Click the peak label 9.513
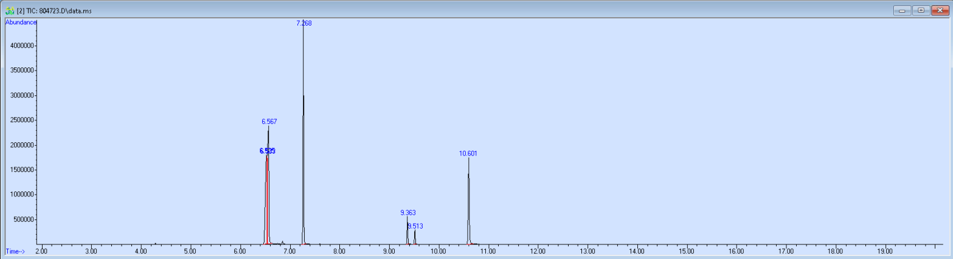The height and width of the screenshot is (259, 953). (415, 226)
